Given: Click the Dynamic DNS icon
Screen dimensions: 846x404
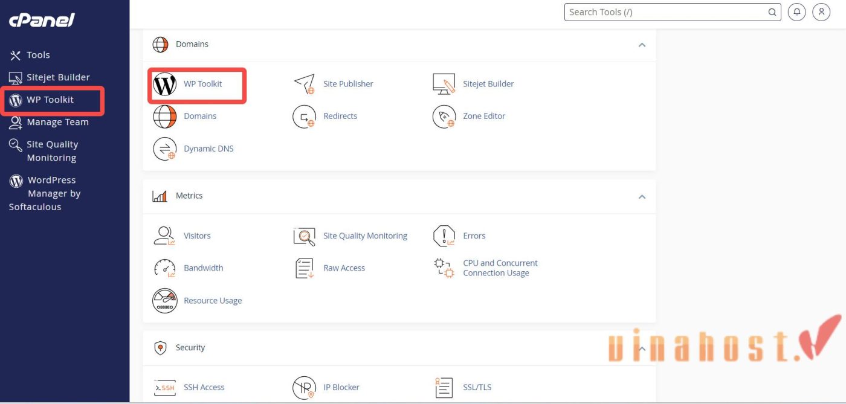Looking at the screenshot, I should click(164, 149).
